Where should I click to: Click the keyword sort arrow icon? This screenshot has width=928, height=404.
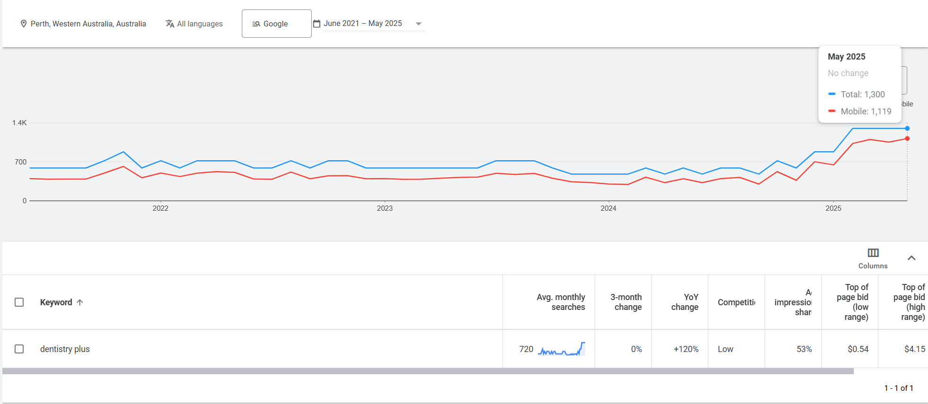coord(80,302)
